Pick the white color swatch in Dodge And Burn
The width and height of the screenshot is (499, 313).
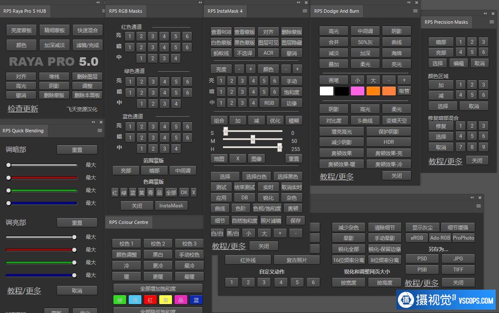click(x=327, y=91)
